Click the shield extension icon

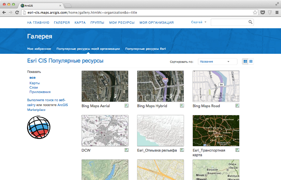click(270, 12)
